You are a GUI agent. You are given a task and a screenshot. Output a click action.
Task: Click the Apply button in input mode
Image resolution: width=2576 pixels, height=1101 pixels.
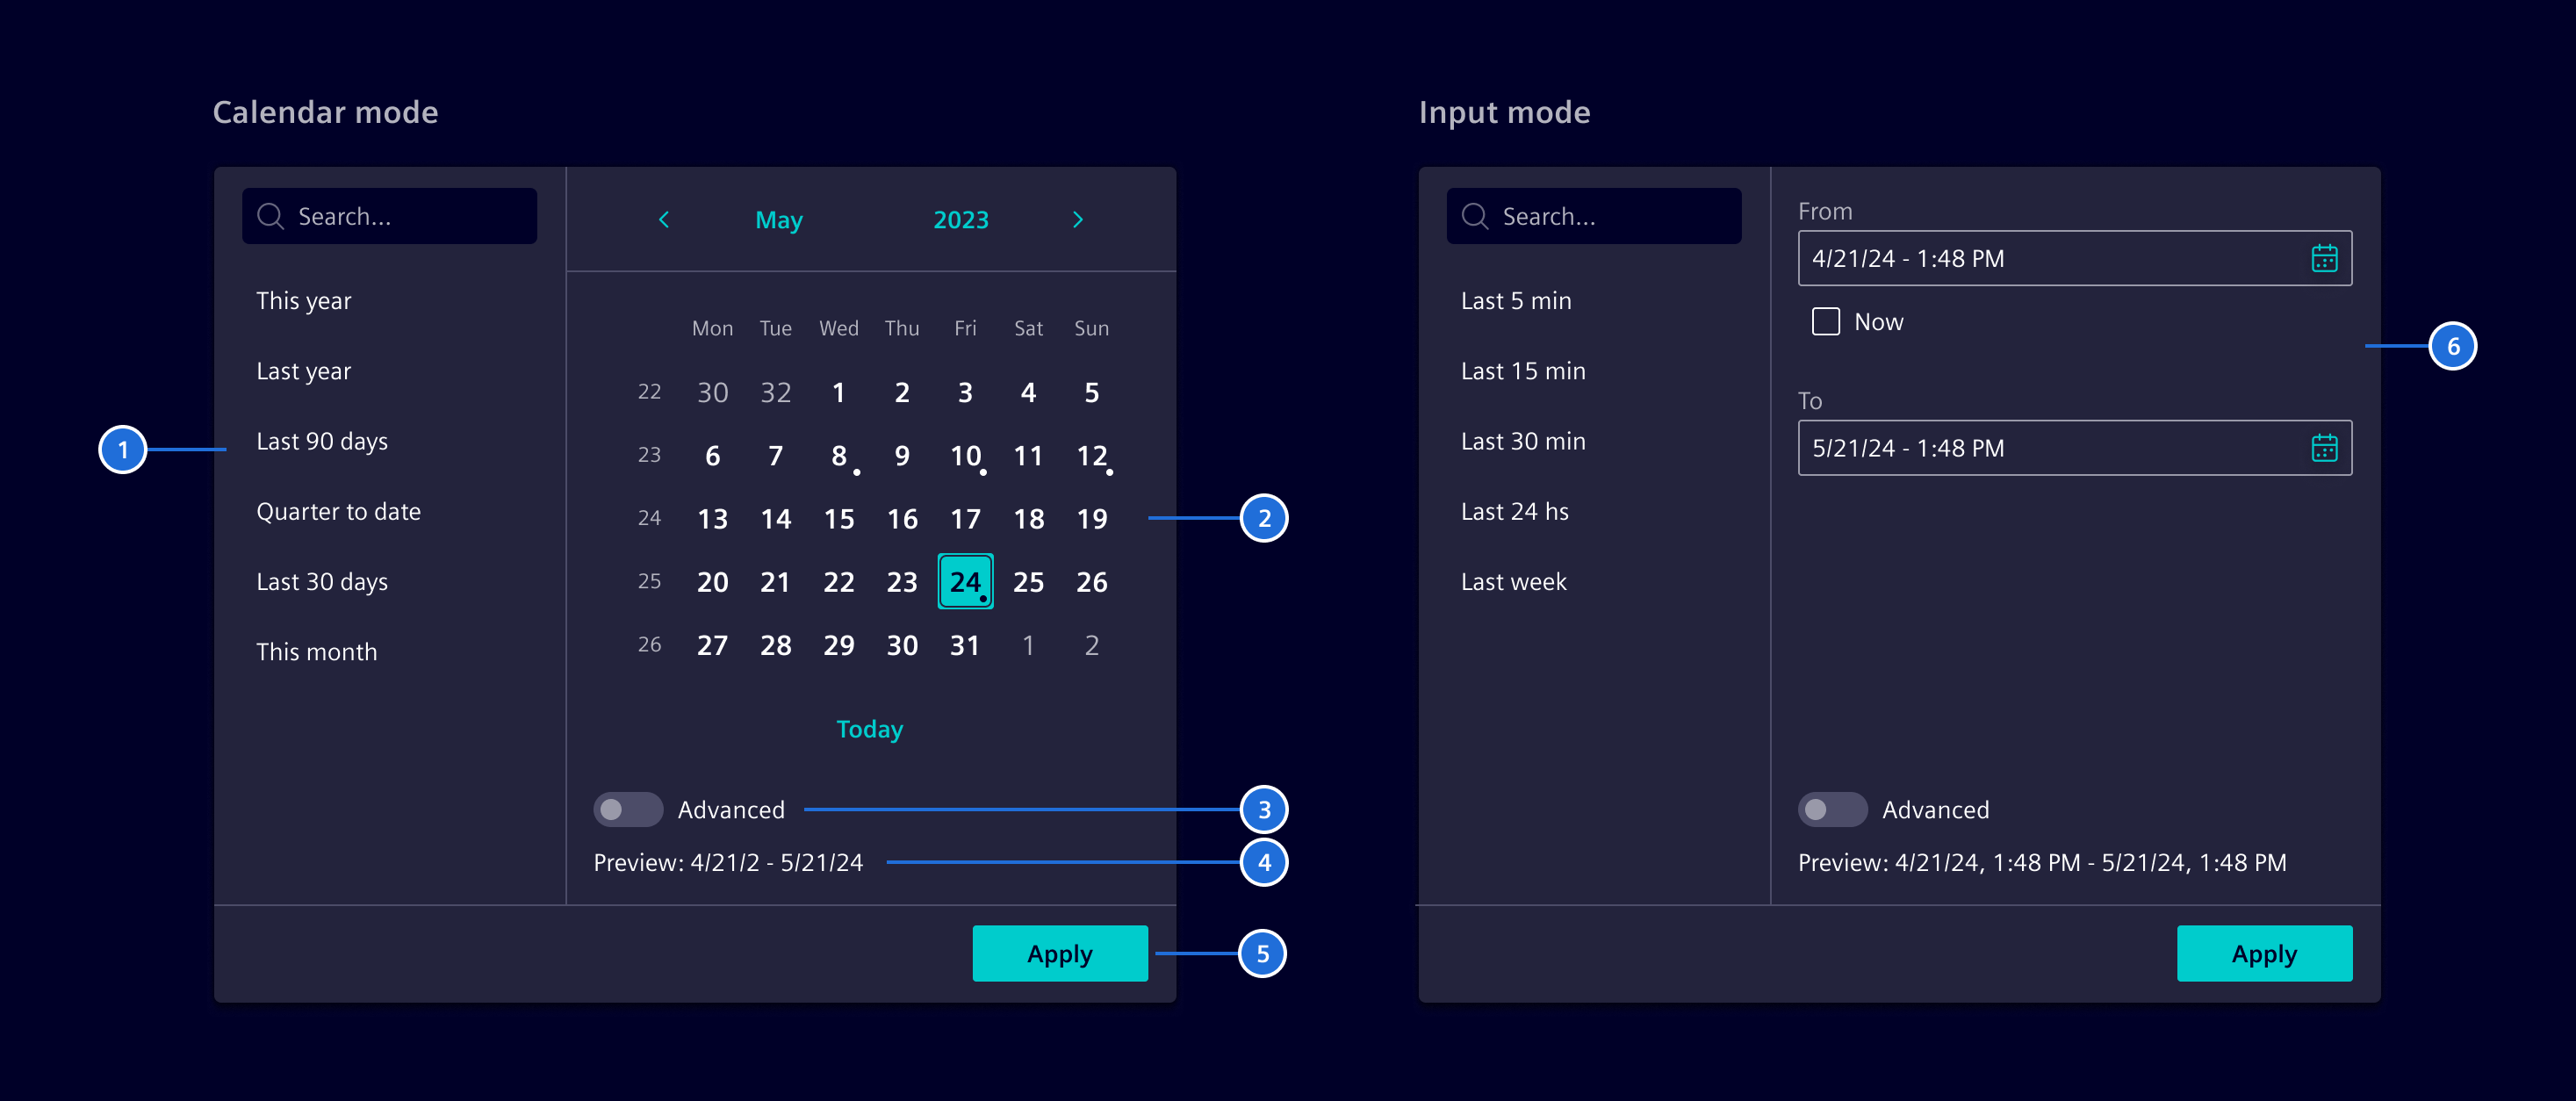pyautogui.click(x=2265, y=953)
